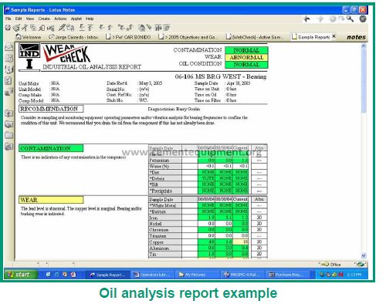The image size is (386, 304).
Task: Close the Sample Reports tab
Action: pos(334,36)
